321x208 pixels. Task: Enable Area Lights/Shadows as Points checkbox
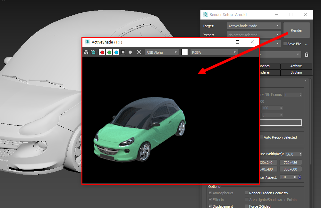point(247,199)
